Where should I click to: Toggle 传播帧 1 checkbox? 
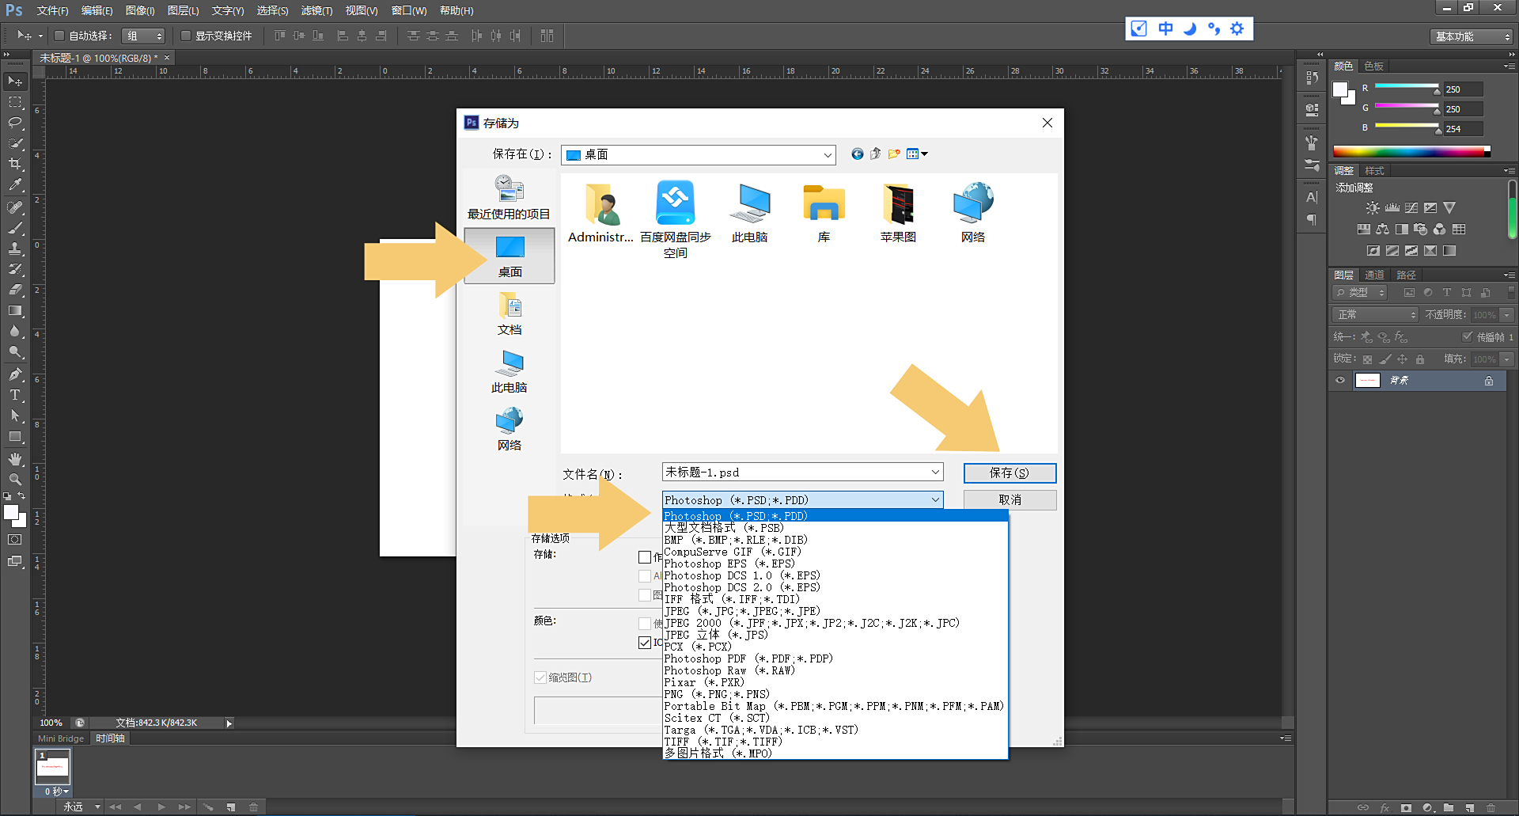point(1468,337)
